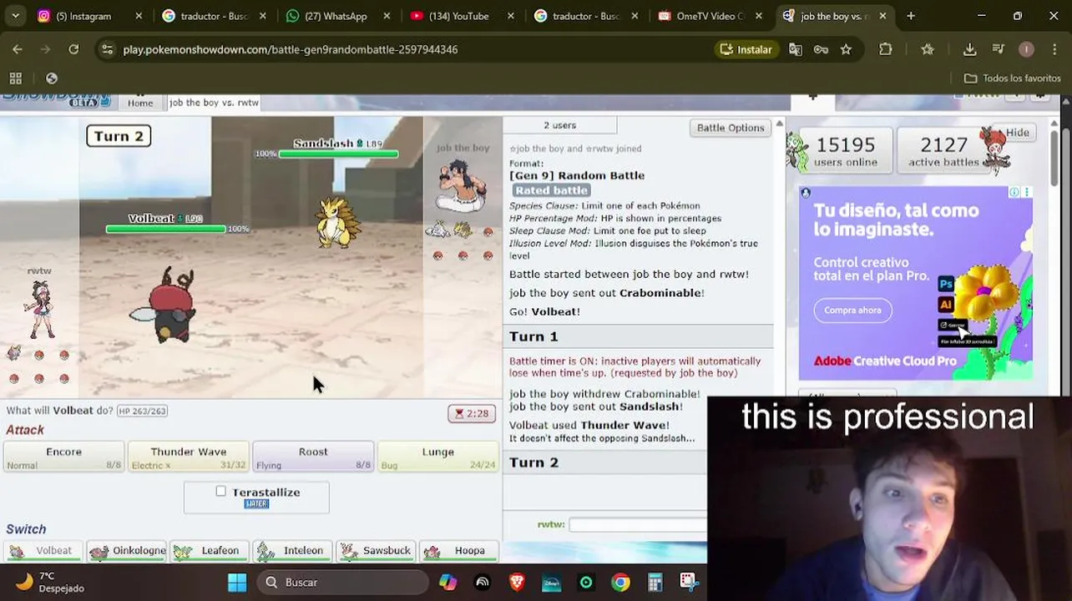Viewport: 1072px width, 601px height.
Task: Close the Instagram browser tab
Action: click(139, 16)
